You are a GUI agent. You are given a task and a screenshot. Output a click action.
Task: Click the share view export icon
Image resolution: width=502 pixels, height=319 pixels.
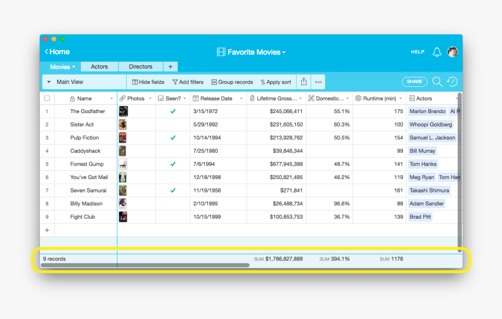(x=304, y=82)
